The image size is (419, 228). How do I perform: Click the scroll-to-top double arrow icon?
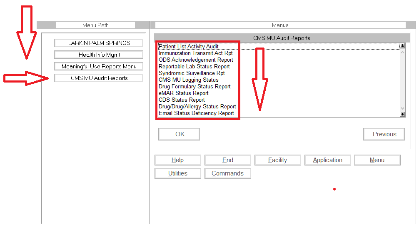[402, 46]
